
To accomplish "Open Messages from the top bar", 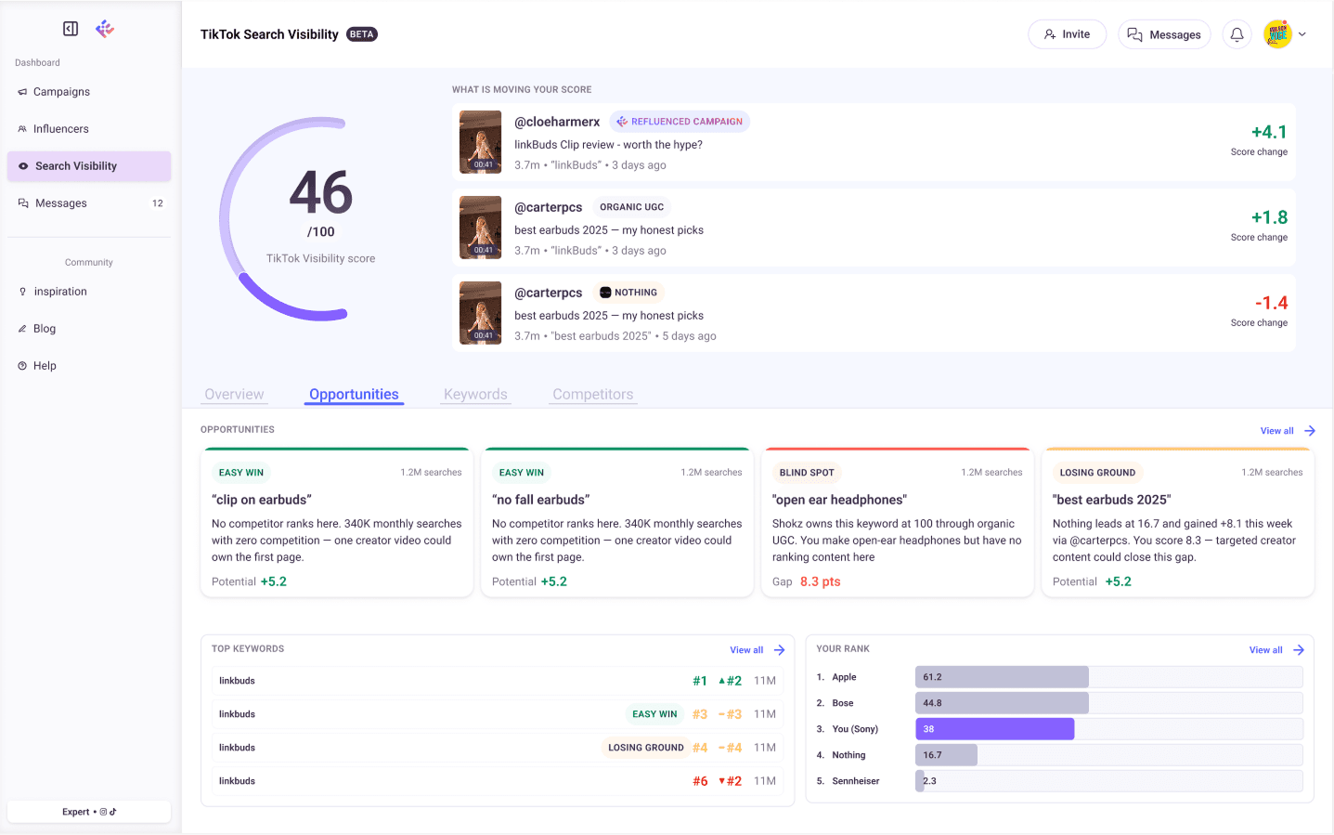I will (x=1164, y=34).
